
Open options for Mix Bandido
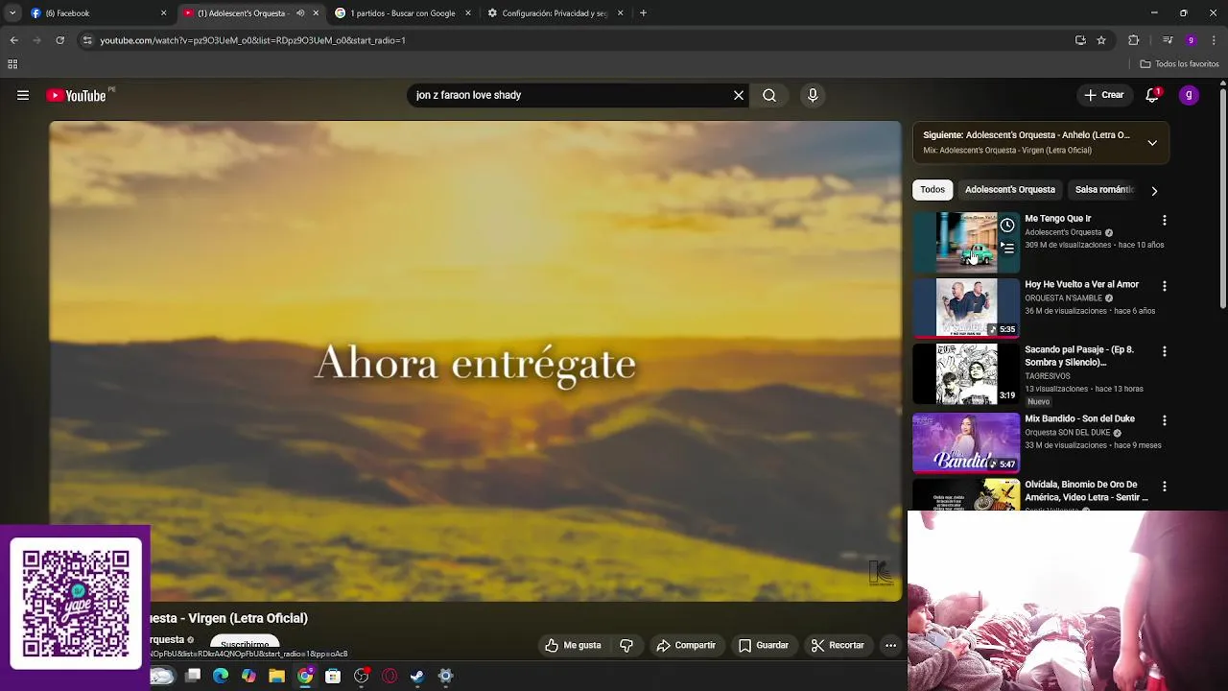coord(1165,421)
